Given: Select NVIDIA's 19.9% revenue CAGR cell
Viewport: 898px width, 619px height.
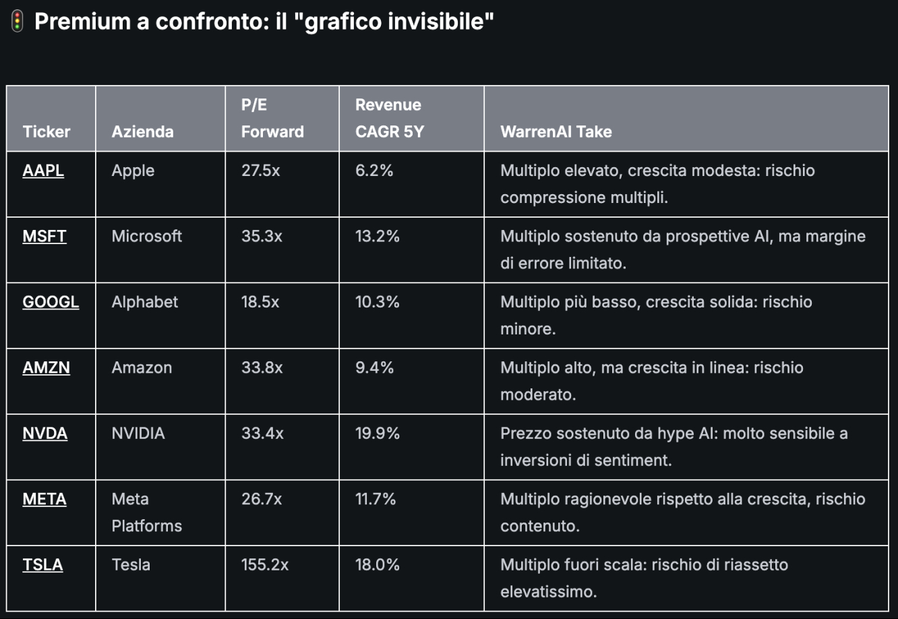Looking at the screenshot, I should point(411,446).
